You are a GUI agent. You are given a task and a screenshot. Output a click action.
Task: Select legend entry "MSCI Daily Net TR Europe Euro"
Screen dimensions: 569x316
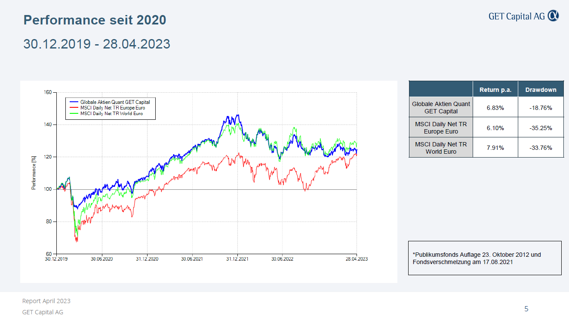[x=113, y=108]
